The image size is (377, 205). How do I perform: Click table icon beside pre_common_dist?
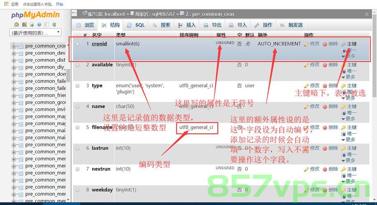coord(21,60)
